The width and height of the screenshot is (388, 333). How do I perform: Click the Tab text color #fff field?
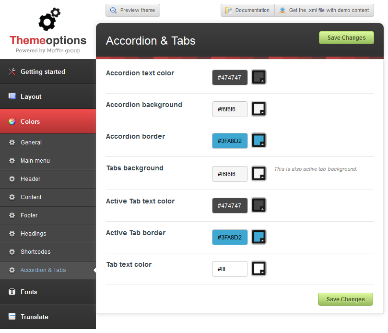230,269
